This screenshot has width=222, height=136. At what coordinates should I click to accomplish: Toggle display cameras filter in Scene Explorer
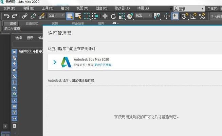tap(14, 70)
